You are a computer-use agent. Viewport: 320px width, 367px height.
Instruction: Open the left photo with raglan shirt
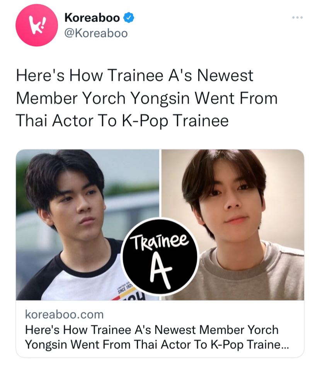tap(87, 225)
